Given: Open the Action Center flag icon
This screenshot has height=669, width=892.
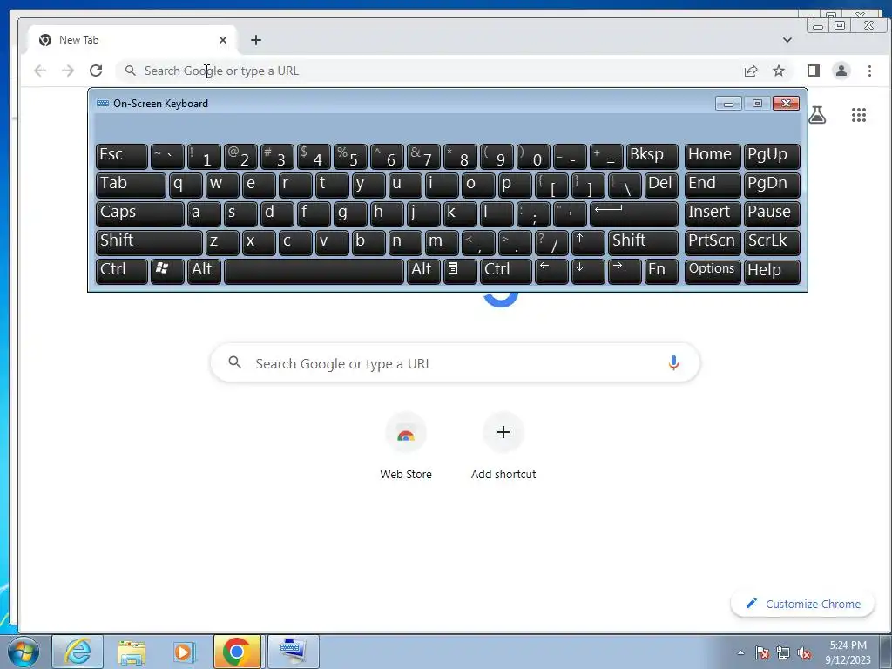Looking at the screenshot, I should pyautogui.click(x=762, y=652).
